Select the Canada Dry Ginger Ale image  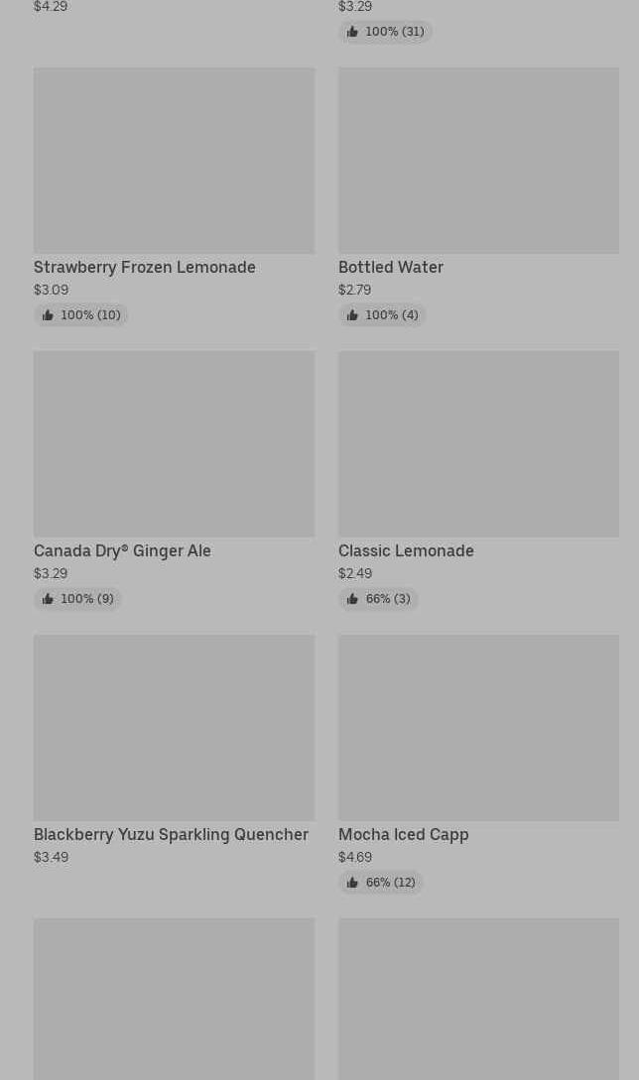(x=174, y=444)
